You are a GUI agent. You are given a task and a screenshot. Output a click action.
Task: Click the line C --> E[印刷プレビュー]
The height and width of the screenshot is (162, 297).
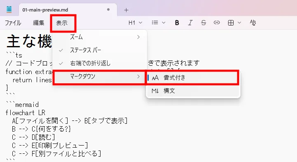(x=50, y=146)
